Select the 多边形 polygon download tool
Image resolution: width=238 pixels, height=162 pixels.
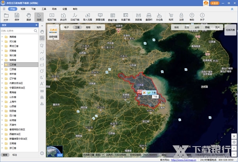63,16
